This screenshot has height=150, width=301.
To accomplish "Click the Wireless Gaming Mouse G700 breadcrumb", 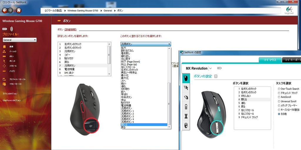I will click(83, 11).
